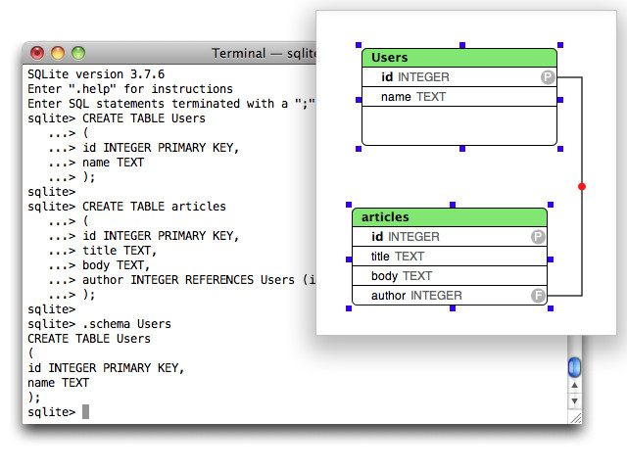Close the Terminal window with red button
This screenshot has height=470, width=627.
pos(37,53)
